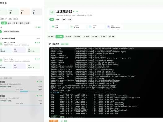This screenshot has width=163, height=122.
Task: Click the Uptime clock icon
Action: click(x=72, y=27)
